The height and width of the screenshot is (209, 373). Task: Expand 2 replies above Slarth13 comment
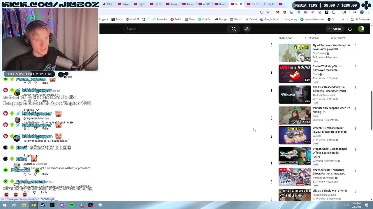[x=31, y=156]
